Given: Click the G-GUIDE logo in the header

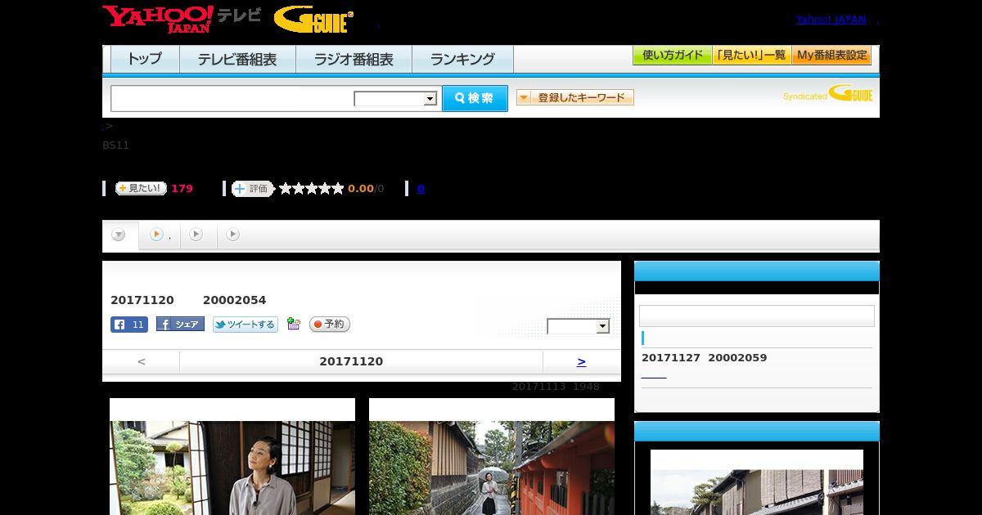Looking at the screenshot, I should click(313, 20).
